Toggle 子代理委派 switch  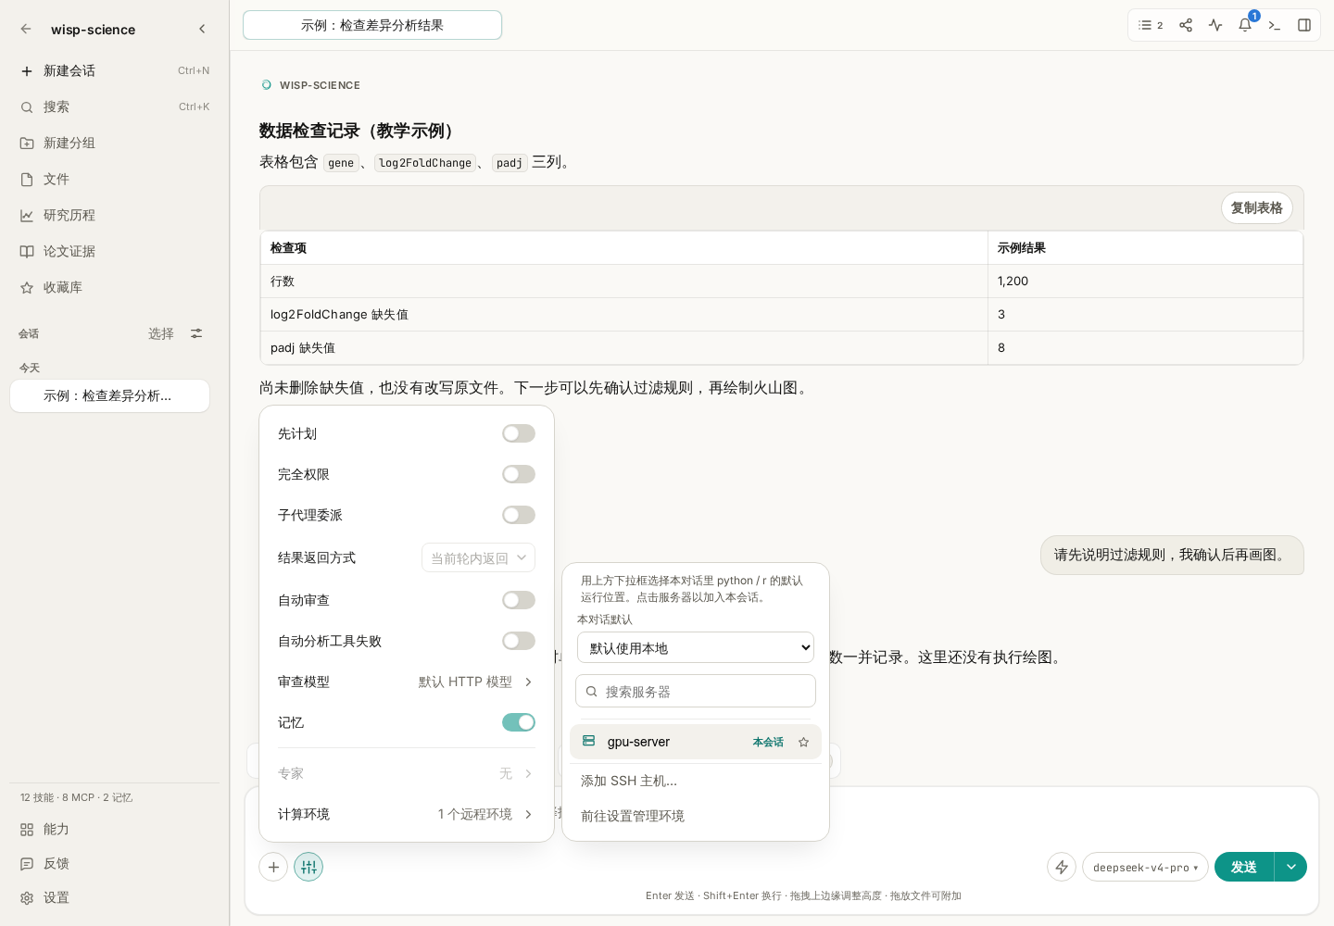519,515
